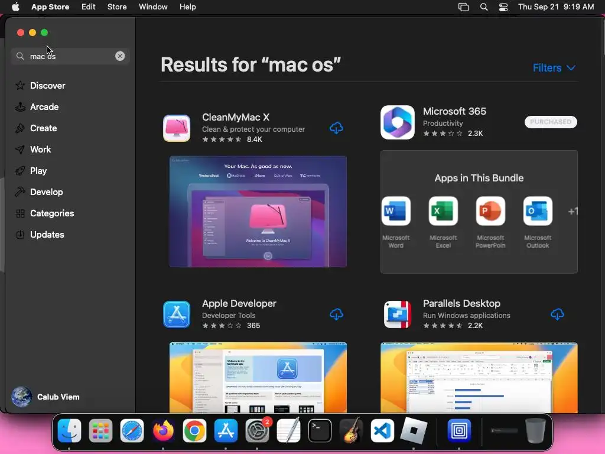Open the Apple menu
605x454 pixels.
pyautogui.click(x=15, y=7)
